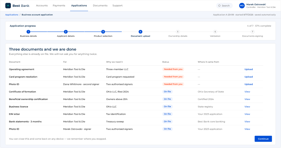This screenshot has height=148, width=281.
Task: Select step 7 Documents signing circle
Action: 252,32
